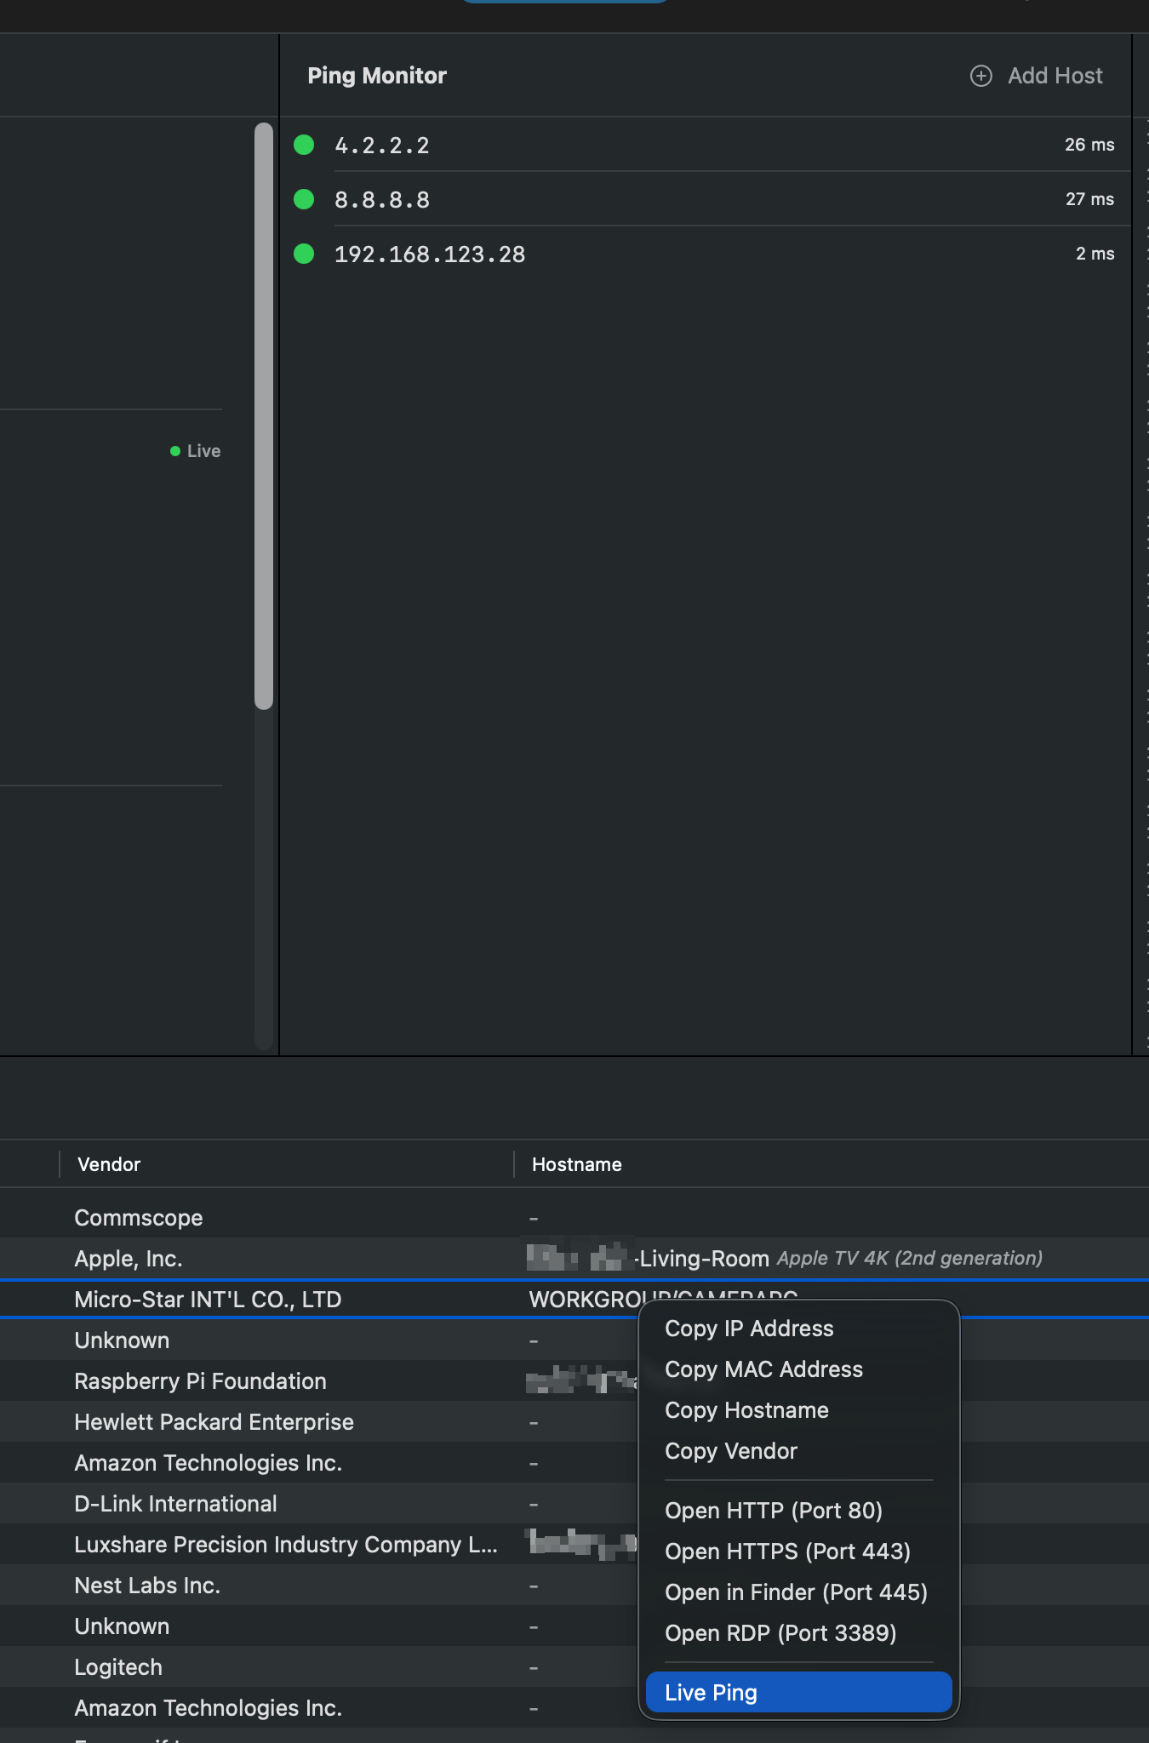Click the green Live indicator

tap(196, 451)
